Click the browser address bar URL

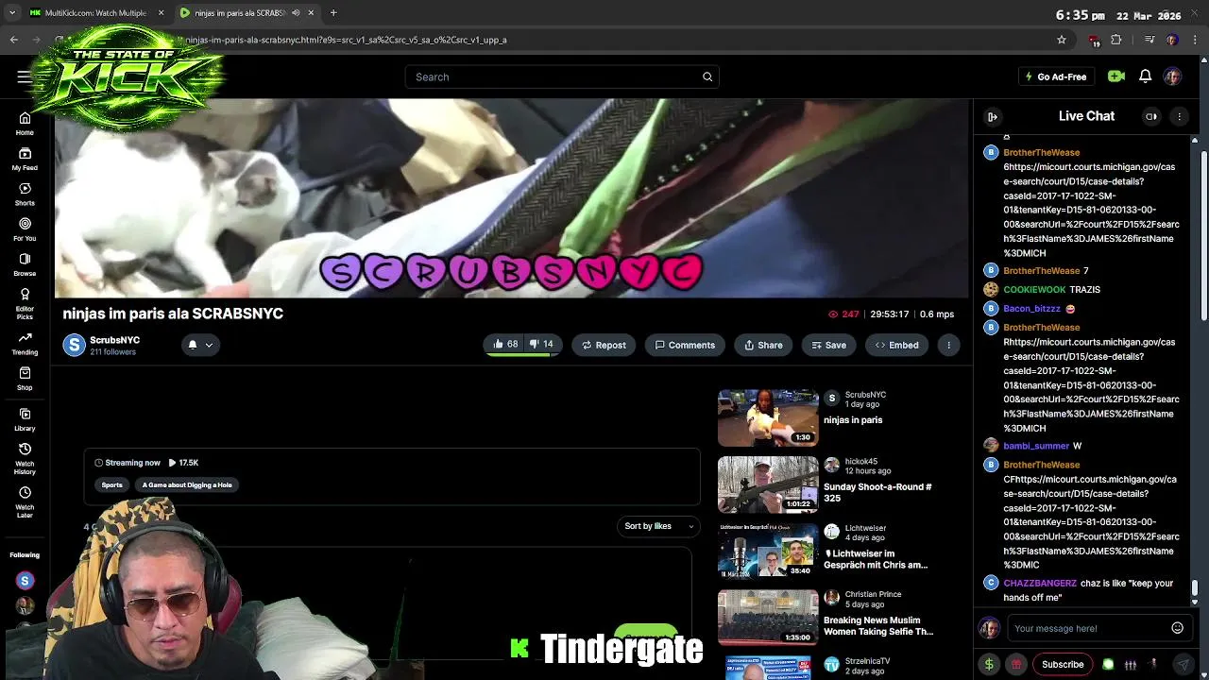[346, 40]
